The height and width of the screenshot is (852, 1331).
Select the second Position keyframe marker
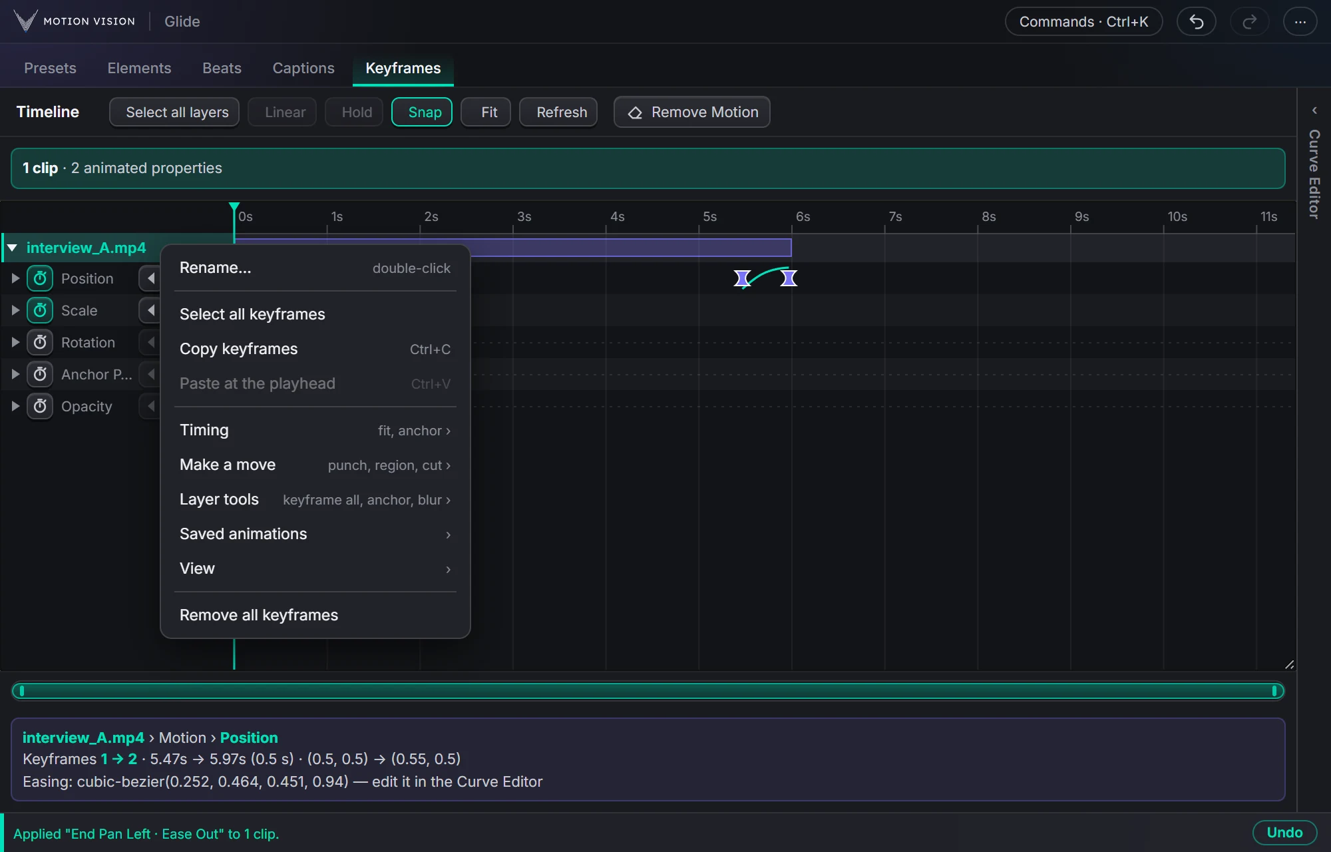point(789,278)
